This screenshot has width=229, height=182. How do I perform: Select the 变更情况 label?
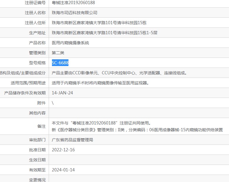[37, 180]
